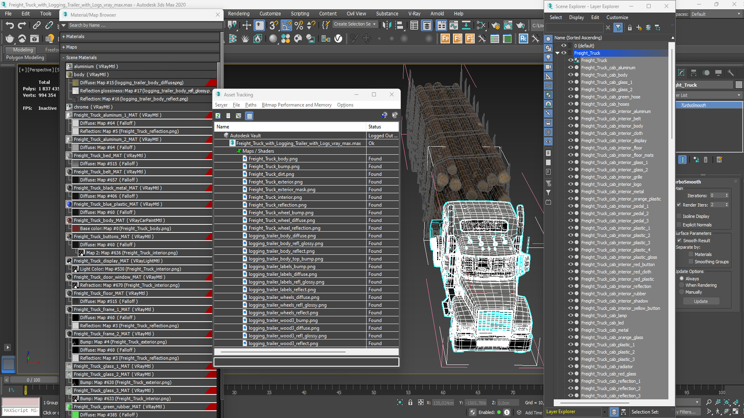Screen dimensions: 744x418
Task: Select the TurboSmooth modifier in stack
Action: pos(709,105)
